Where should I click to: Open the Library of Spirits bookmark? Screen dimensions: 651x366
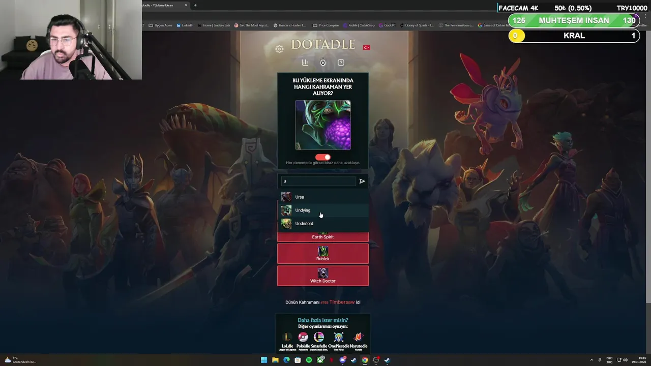click(417, 25)
